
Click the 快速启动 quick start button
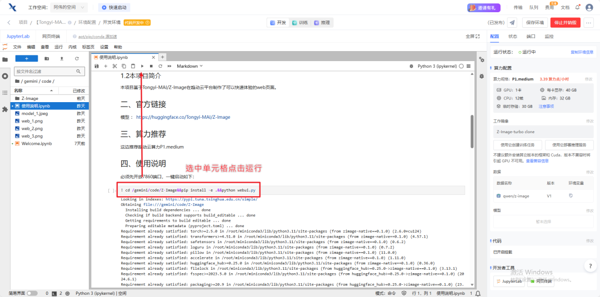(114, 7)
